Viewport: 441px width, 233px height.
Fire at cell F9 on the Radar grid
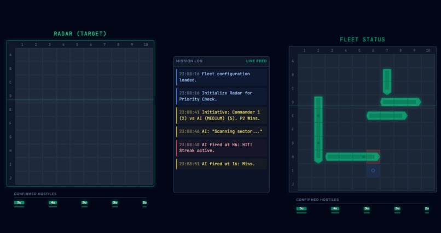tap(132, 123)
